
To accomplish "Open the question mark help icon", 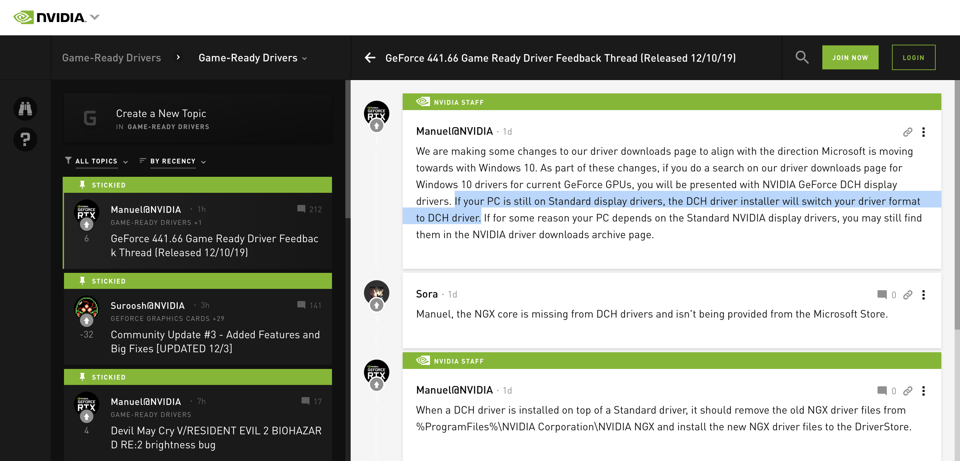I will click(x=25, y=139).
